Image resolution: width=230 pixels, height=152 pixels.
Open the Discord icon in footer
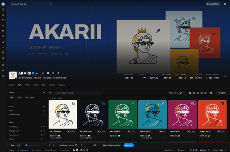coord(74,150)
